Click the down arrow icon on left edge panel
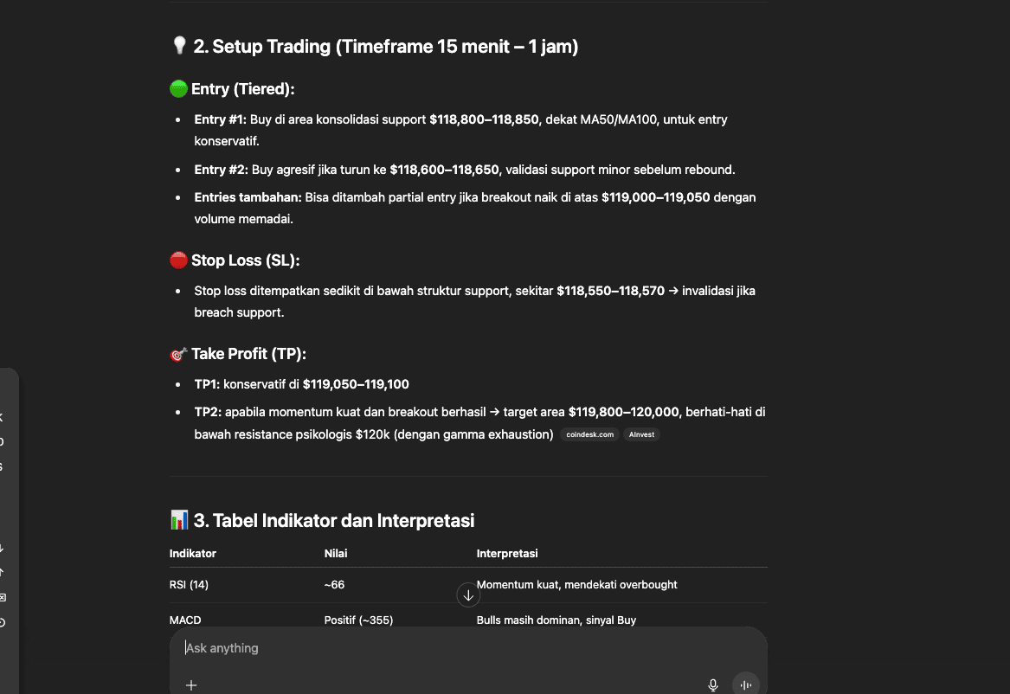This screenshot has height=694, width=1010. 2,549
